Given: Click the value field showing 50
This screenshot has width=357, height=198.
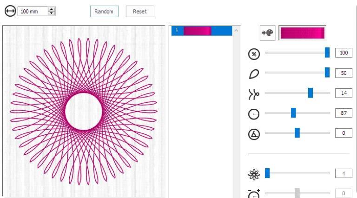Looking at the screenshot, I should [344, 73].
